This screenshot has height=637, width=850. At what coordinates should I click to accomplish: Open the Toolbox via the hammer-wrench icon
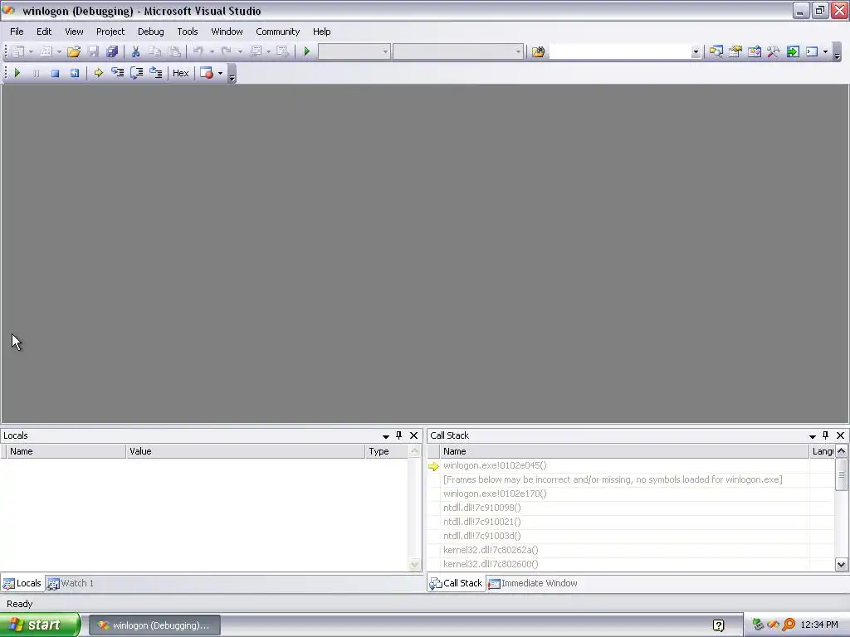[774, 51]
